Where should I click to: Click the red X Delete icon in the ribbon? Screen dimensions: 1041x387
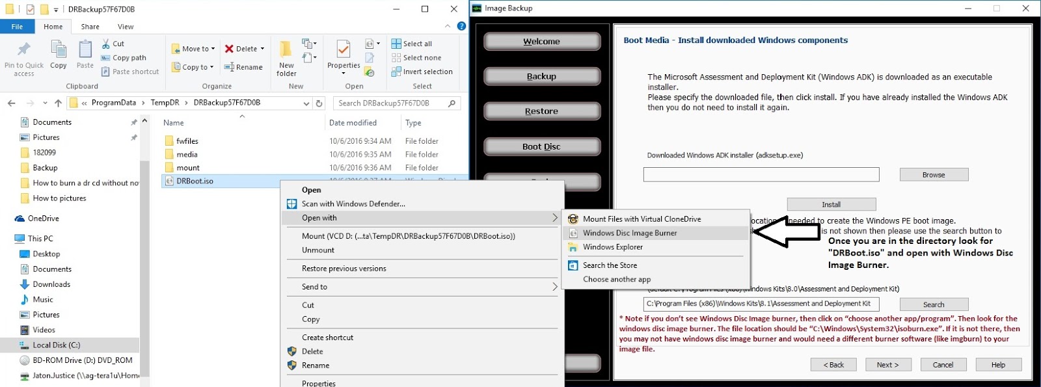[229, 49]
